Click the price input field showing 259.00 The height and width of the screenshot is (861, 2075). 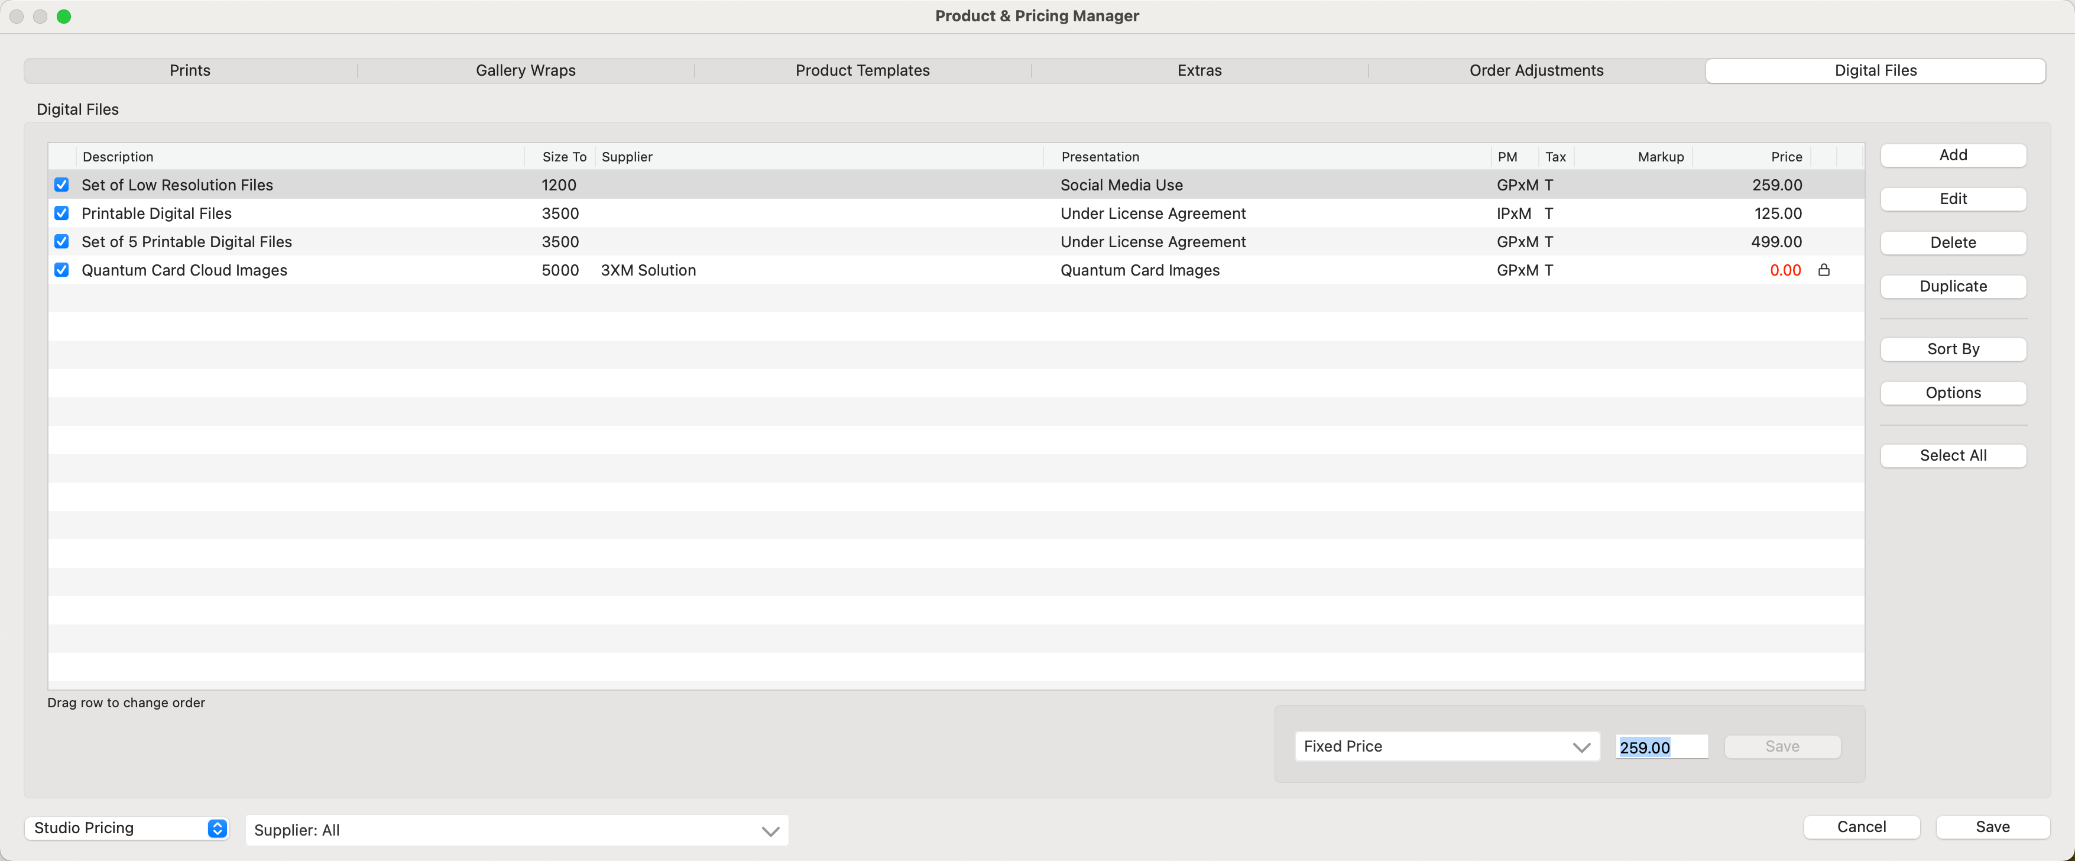pyautogui.click(x=1660, y=747)
